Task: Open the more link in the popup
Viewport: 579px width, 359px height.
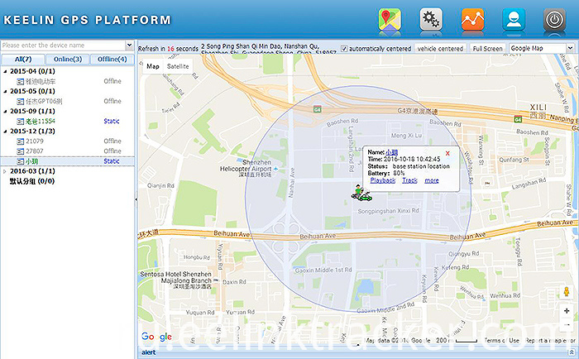Action: tap(432, 180)
